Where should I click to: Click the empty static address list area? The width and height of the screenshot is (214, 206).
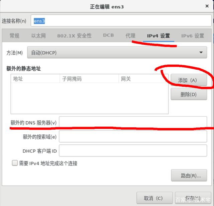[x=90, y=98]
